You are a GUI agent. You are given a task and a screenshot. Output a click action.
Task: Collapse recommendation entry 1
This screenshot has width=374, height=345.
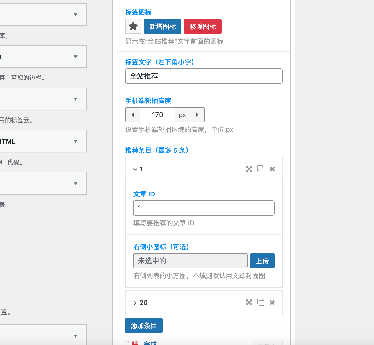pyautogui.click(x=135, y=169)
